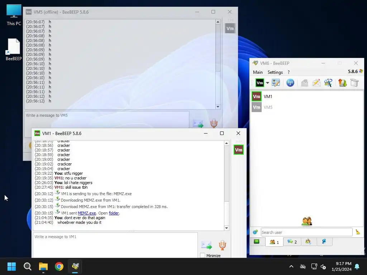The image size is (367, 275).
Task: Click grey Vm avatar in VM5 chat
Action: pos(230,29)
